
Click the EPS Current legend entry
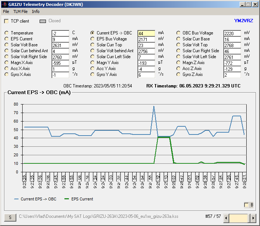[x=79, y=199]
